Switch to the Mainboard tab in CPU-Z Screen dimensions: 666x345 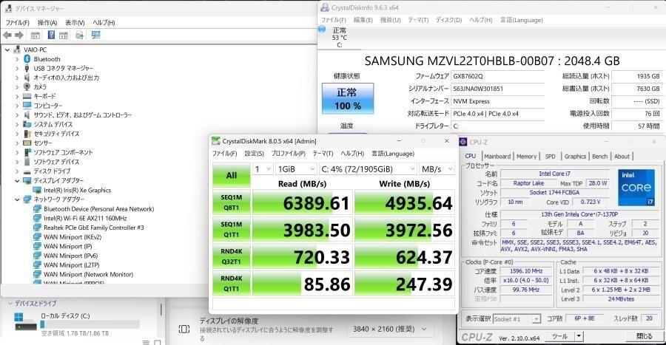pyautogui.click(x=497, y=157)
